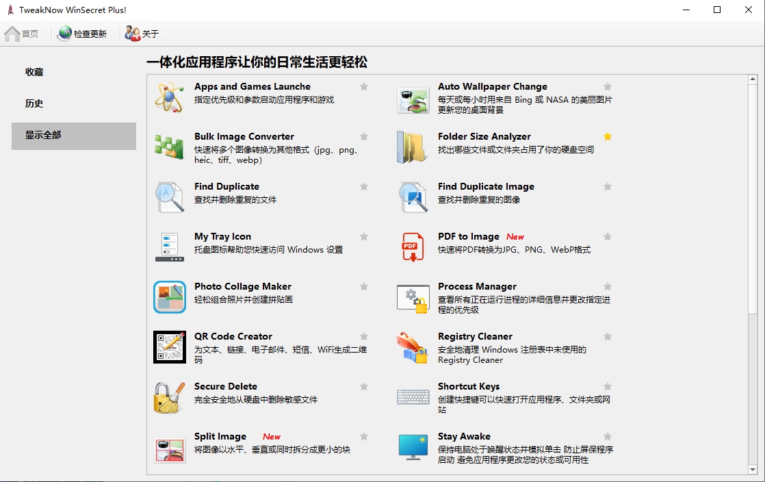Click Secure Delete description 完全安全地从硬盘中删除敏感文件

256,399
